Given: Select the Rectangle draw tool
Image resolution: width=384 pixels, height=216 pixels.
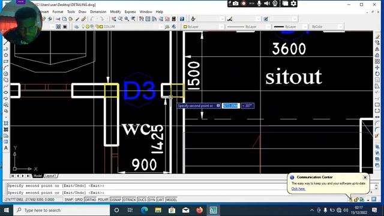Looking at the screenshot, I should pos(6,61).
